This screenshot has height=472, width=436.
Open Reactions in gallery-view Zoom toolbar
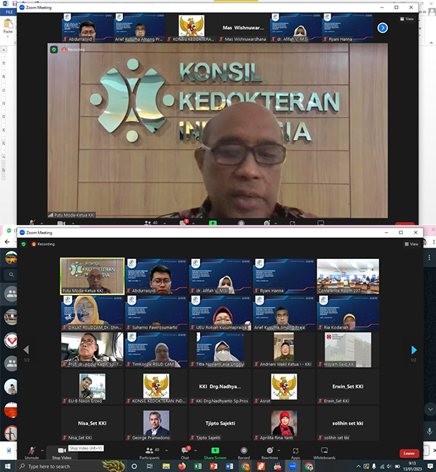coord(270,453)
